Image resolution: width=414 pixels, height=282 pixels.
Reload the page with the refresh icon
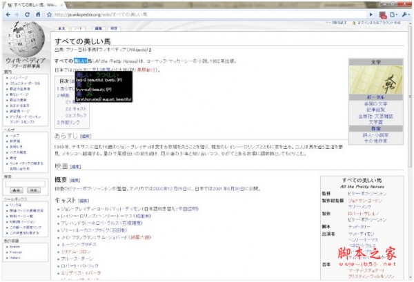(x=27, y=14)
